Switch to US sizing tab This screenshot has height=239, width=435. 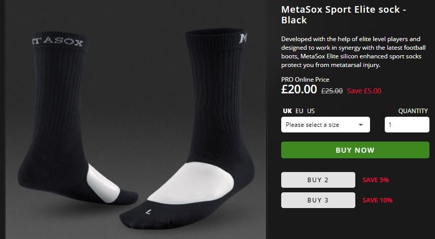coord(311,111)
